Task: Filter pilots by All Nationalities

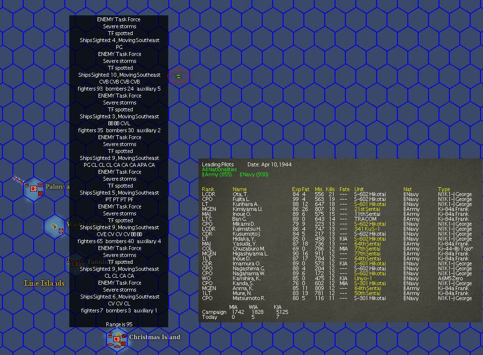Action: tap(219, 169)
